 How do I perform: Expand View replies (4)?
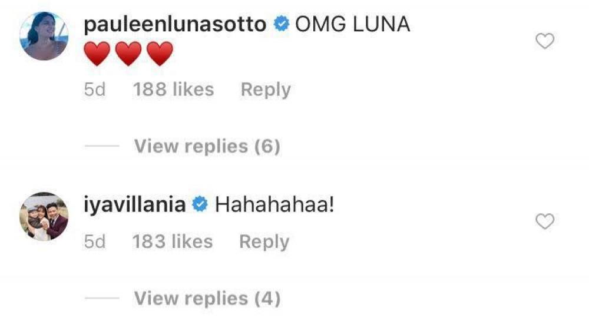pyautogui.click(x=207, y=298)
